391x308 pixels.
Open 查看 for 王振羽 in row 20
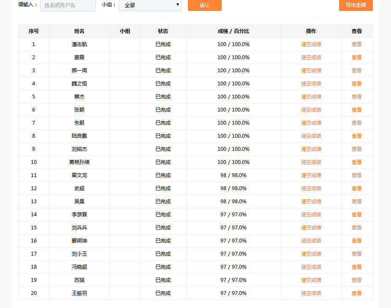(x=356, y=293)
